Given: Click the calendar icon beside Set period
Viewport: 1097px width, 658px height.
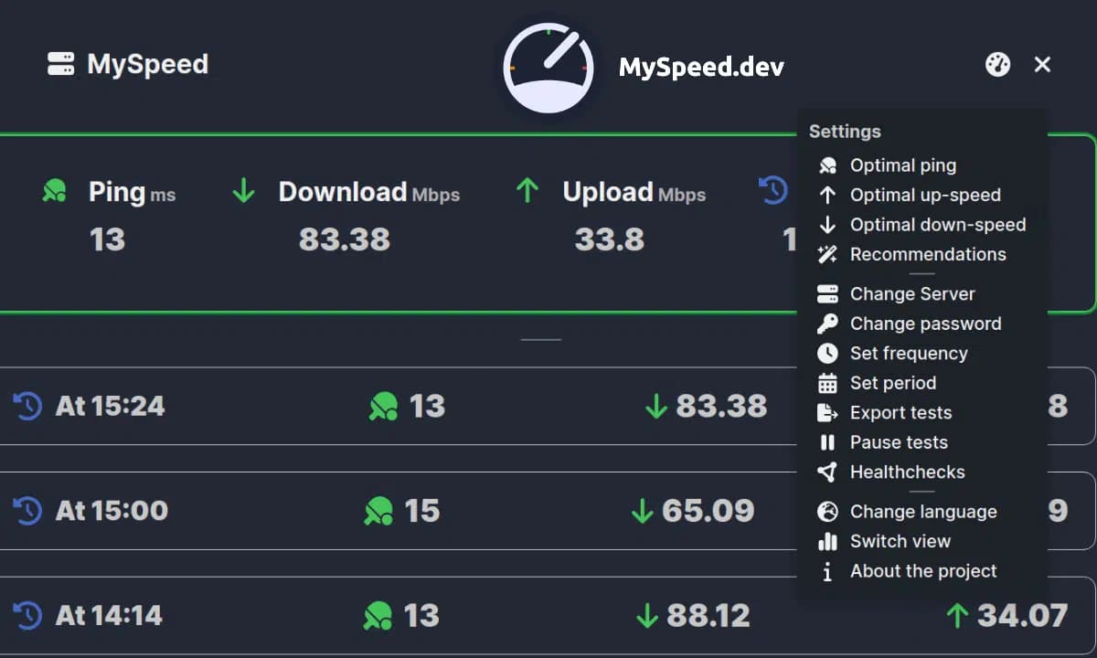Looking at the screenshot, I should pos(827,383).
